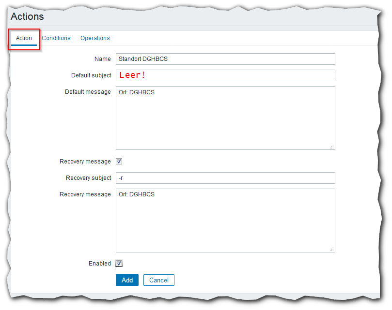Switch to the Conditions tab
392x310 pixels.
56,38
